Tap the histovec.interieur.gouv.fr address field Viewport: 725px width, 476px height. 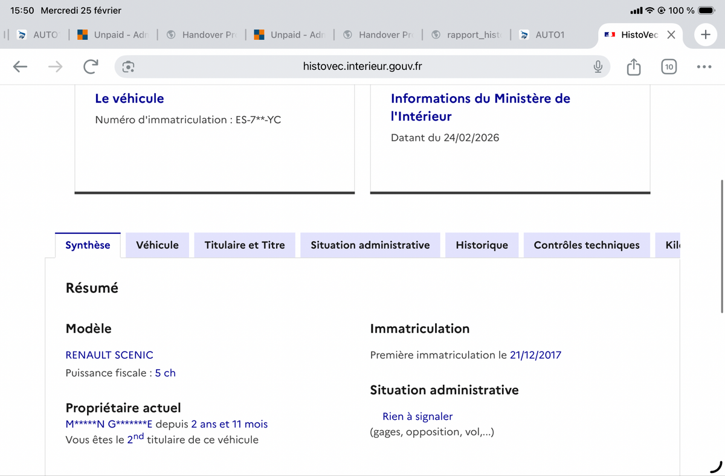point(362,66)
